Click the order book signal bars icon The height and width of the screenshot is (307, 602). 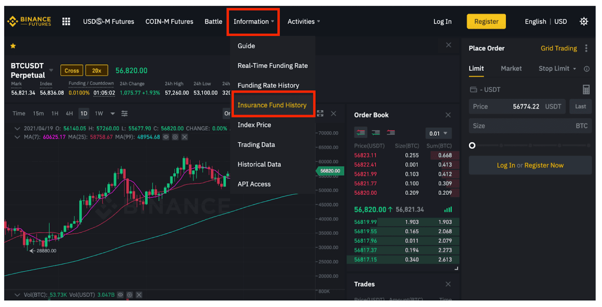tap(448, 210)
